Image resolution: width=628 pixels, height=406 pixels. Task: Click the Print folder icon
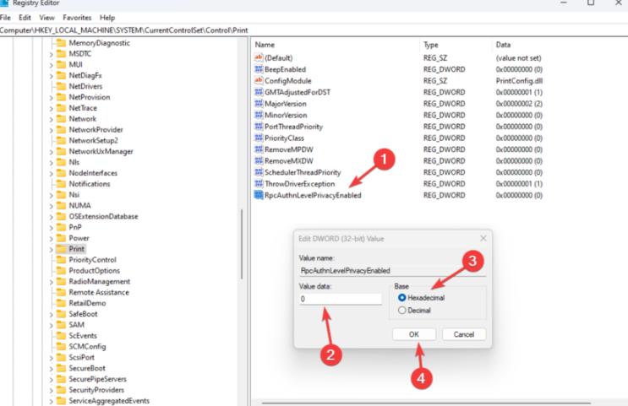(x=61, y=249)
